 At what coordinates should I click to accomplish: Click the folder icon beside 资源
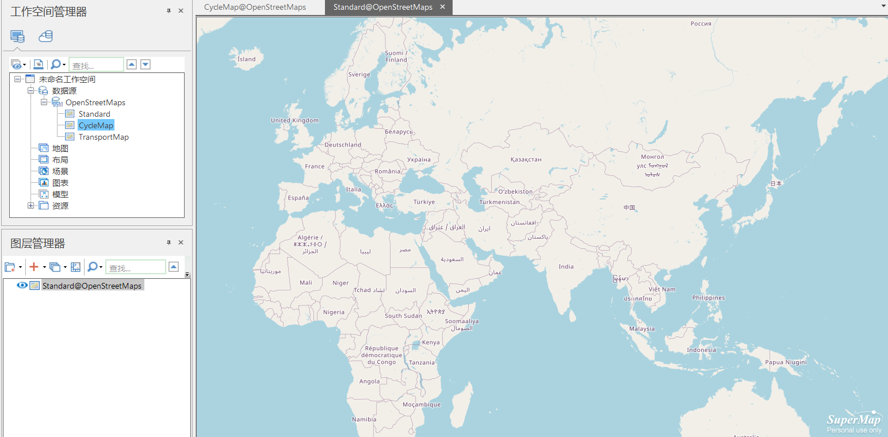43,206
